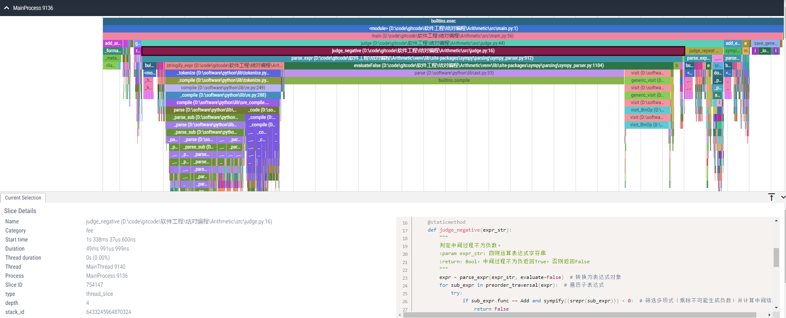Image resolution: width=786 pixels, height=318 pixels.
Task: Click code line 17 def judge_negative
Action: (470, 230)
